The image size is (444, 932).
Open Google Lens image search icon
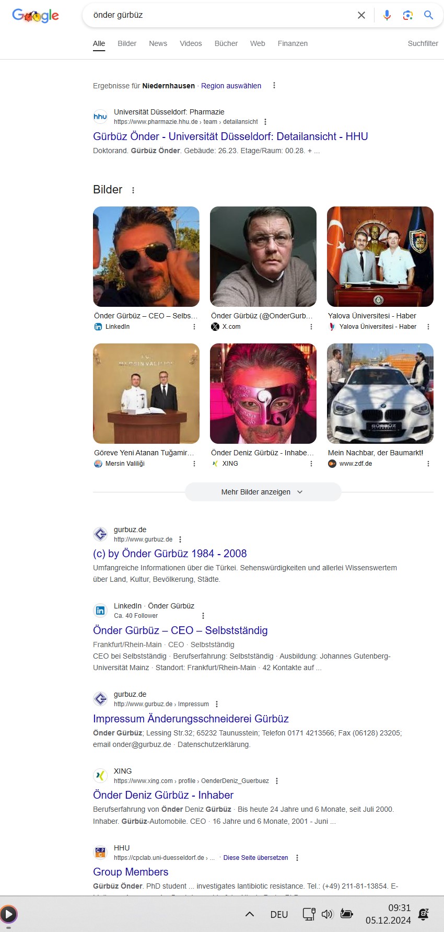click(x=408, y=15)
